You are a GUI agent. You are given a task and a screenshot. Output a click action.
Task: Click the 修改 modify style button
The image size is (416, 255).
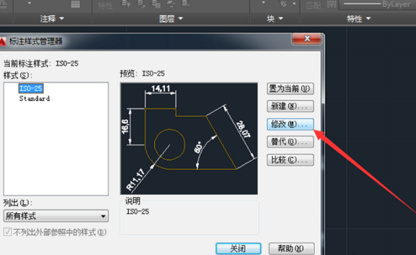tap(291, 124)
